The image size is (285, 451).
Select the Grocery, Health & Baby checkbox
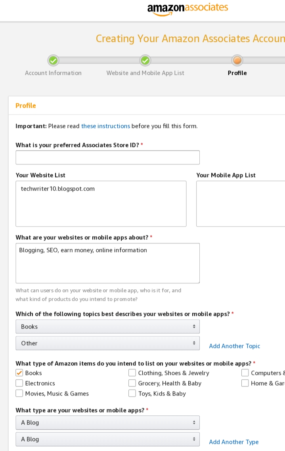click(132, 383)
